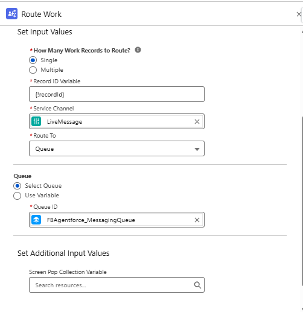Clear the LiveMessage service channel selection
The image size is (303, 312).
[197, 121]
